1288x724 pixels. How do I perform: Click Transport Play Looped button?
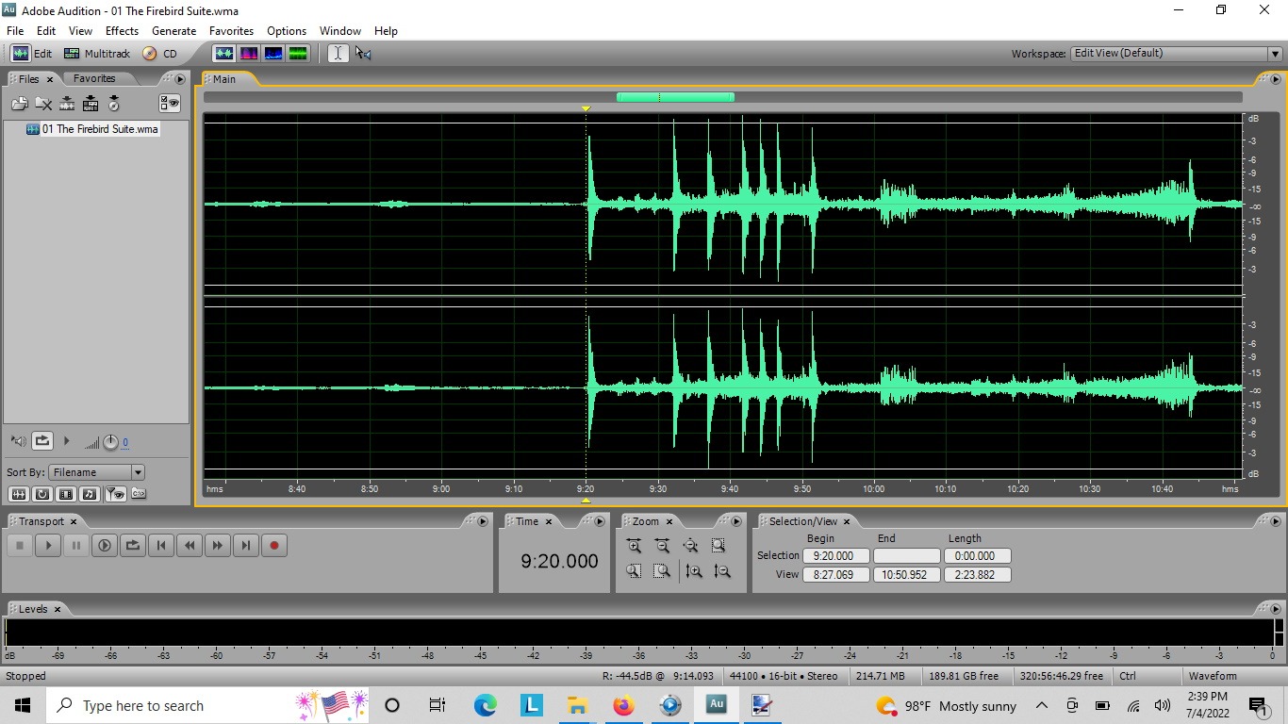[x=133, y=545]
